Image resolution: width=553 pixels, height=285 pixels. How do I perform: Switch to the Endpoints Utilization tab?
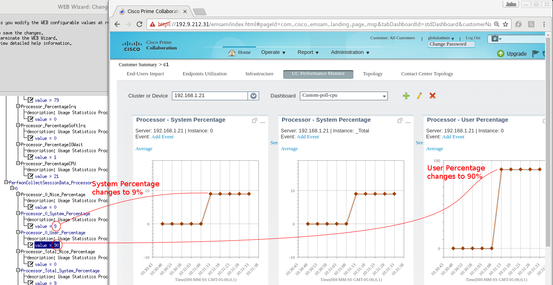[205, 74]
